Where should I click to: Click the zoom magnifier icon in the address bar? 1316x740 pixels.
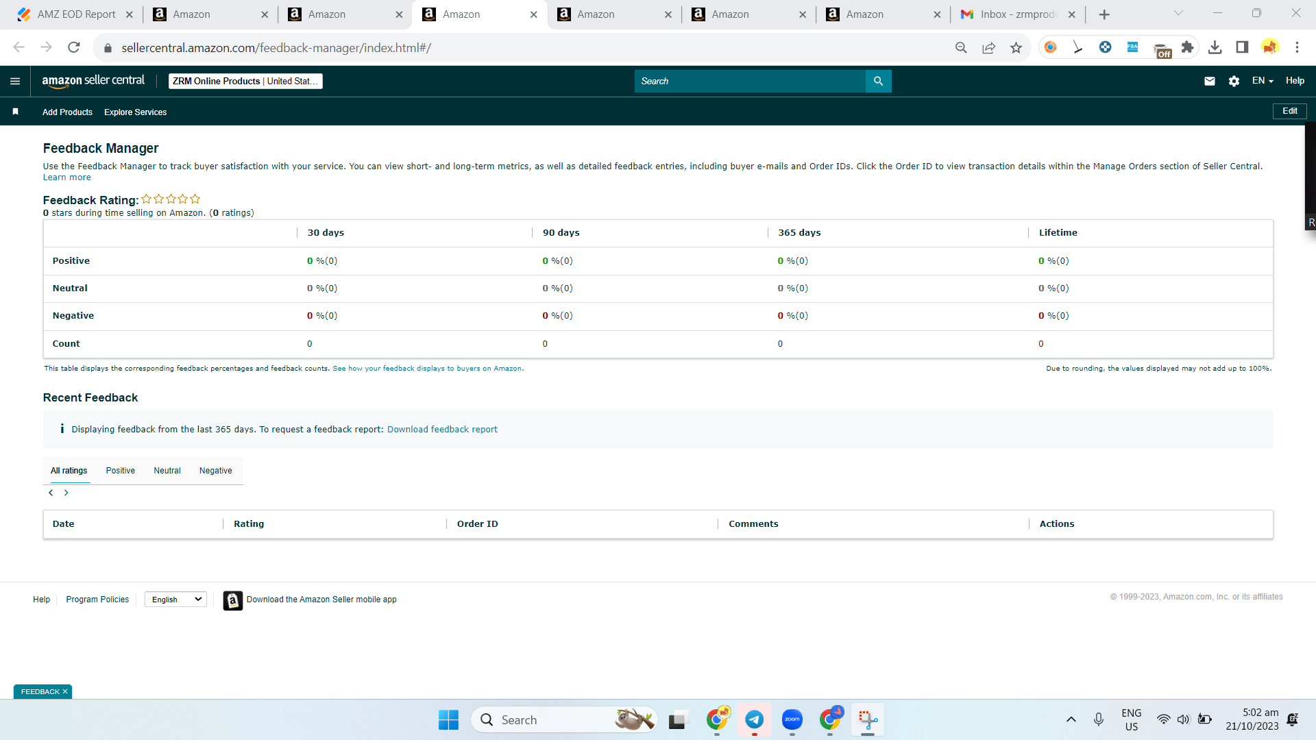point(961,47)
